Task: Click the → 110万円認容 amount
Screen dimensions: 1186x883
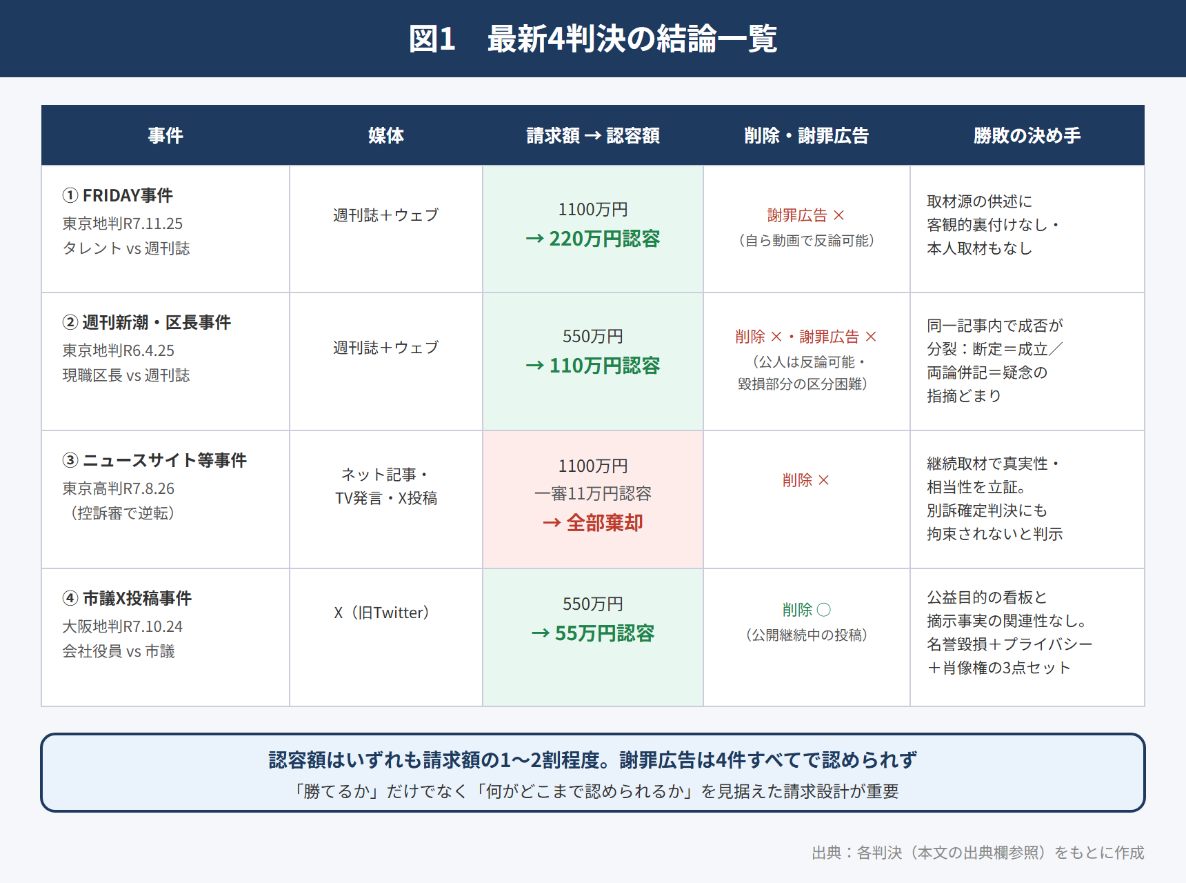Action: (x=593, y=366)
